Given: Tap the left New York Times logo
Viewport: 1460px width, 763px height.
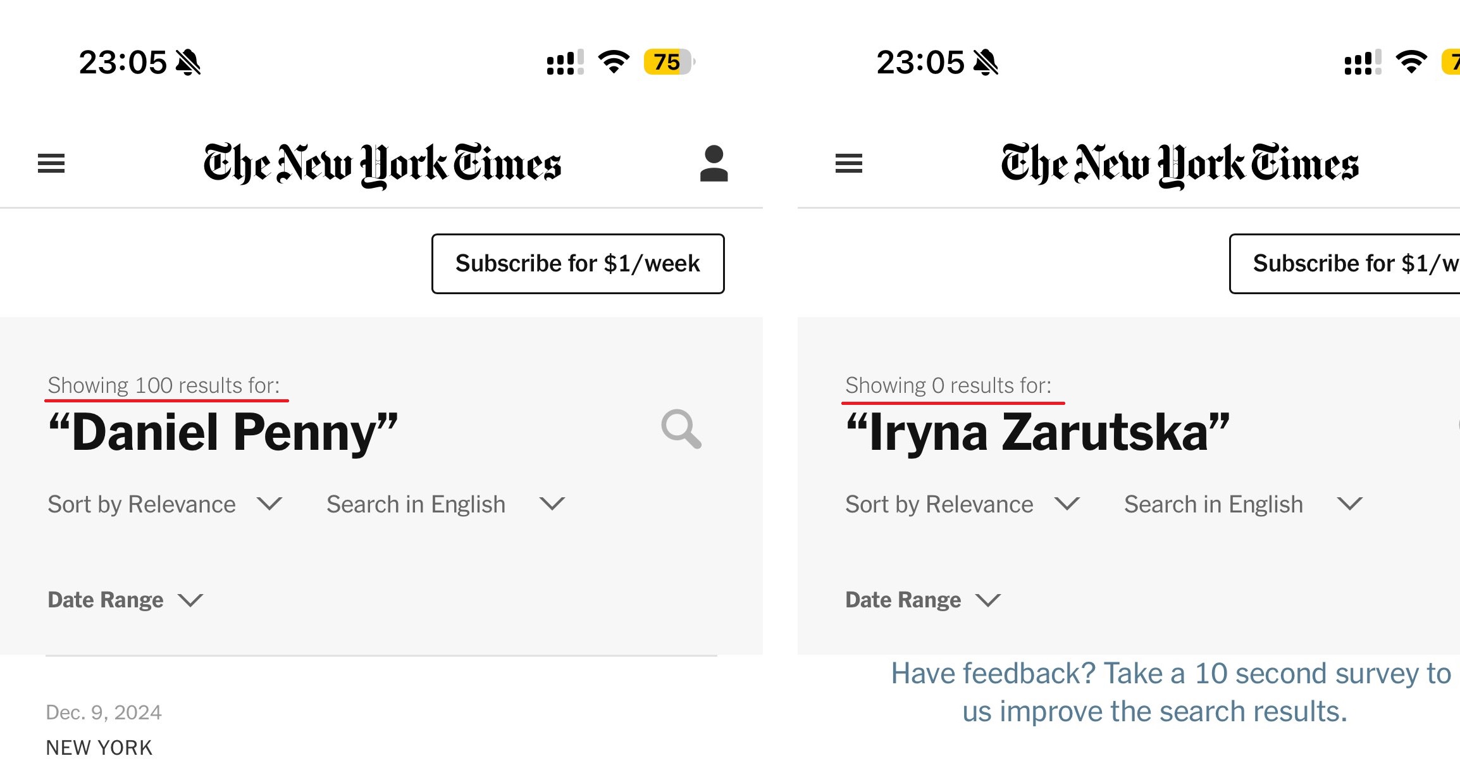Looking at the screenshot, I should [x=382, y=164].
